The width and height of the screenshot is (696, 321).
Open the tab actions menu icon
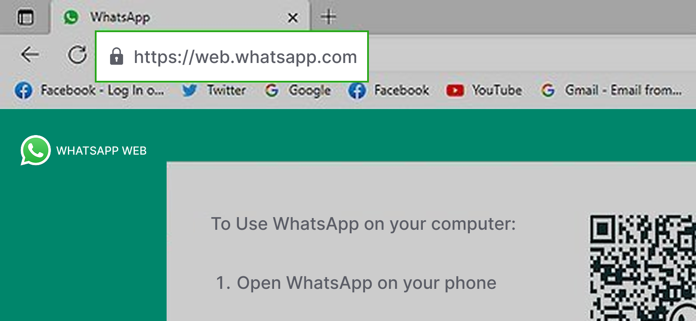(25, 18)
